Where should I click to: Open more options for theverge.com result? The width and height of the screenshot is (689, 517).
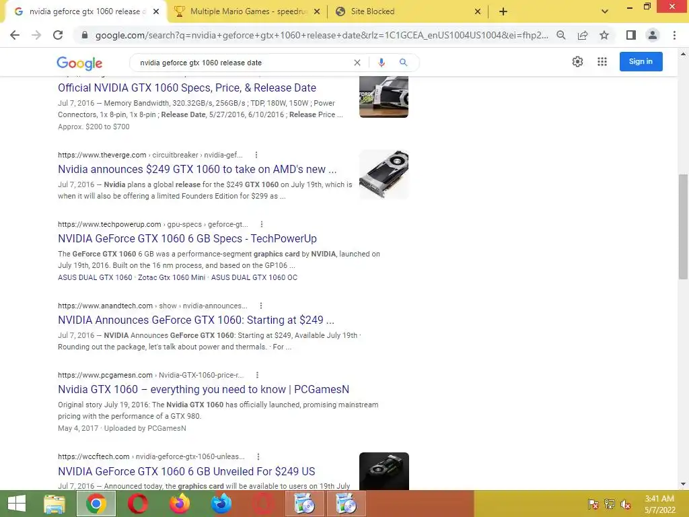[x=256, y=155]
